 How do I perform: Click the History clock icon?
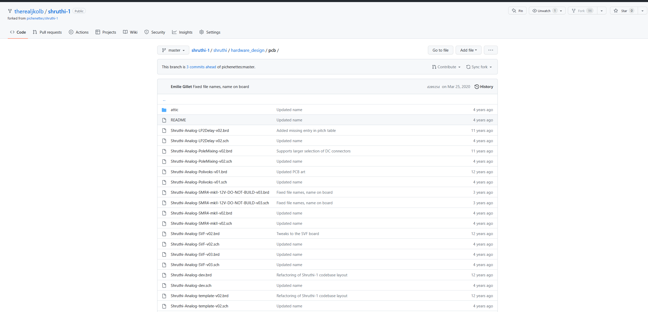click(x=477, y=87)
